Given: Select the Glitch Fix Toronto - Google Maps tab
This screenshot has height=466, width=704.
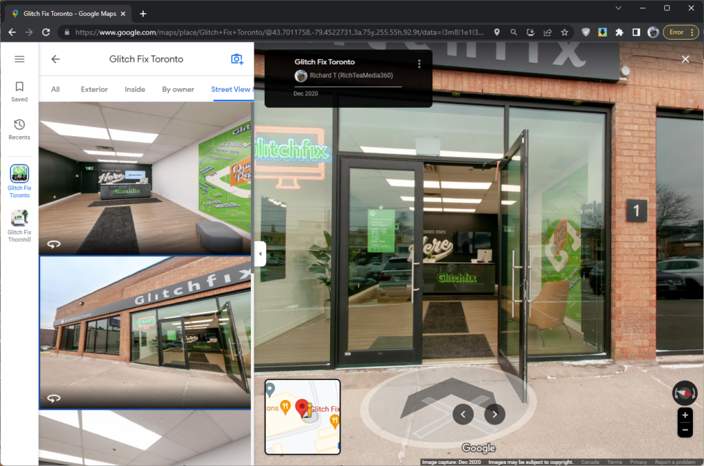Looking at the screenshot, I should (69, 14).
